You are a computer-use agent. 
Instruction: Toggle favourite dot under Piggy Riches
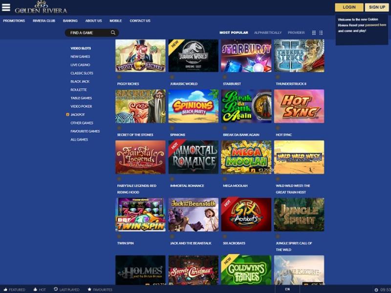(x=119, y=77)
